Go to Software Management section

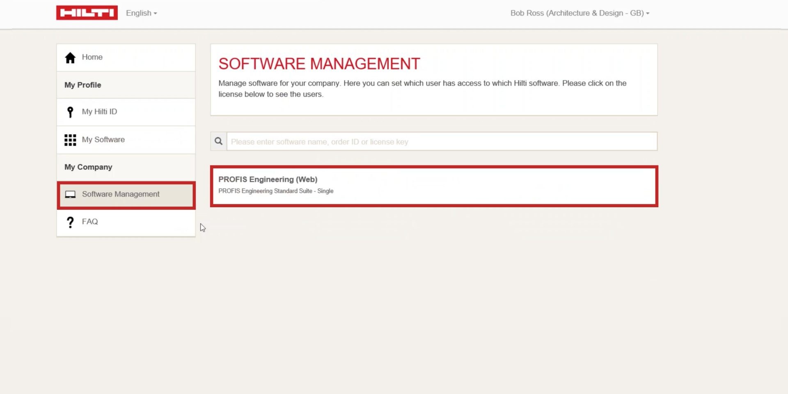(x=121, y=194)
